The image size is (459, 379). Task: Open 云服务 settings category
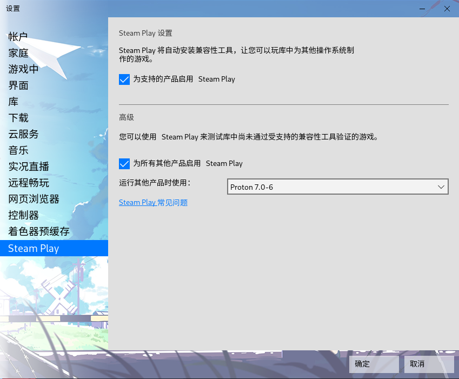(x=23, y=134)
